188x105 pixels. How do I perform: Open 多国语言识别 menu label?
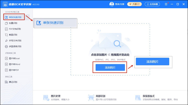[15, 47]
